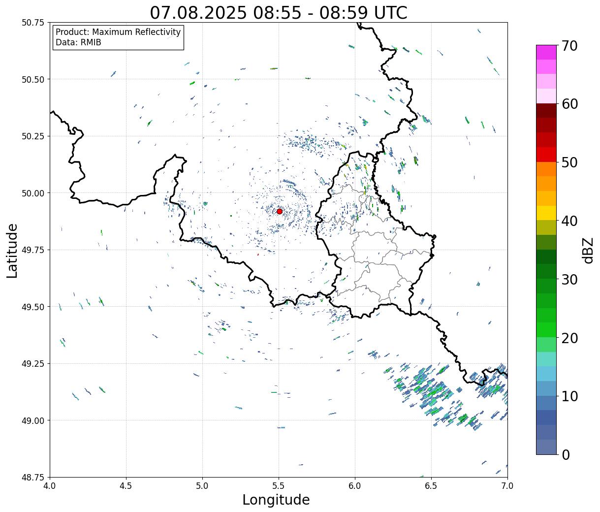Click the dBZ colorbar label
The image size is (600, 512).
pyautogui.click(x=588, y=250)
